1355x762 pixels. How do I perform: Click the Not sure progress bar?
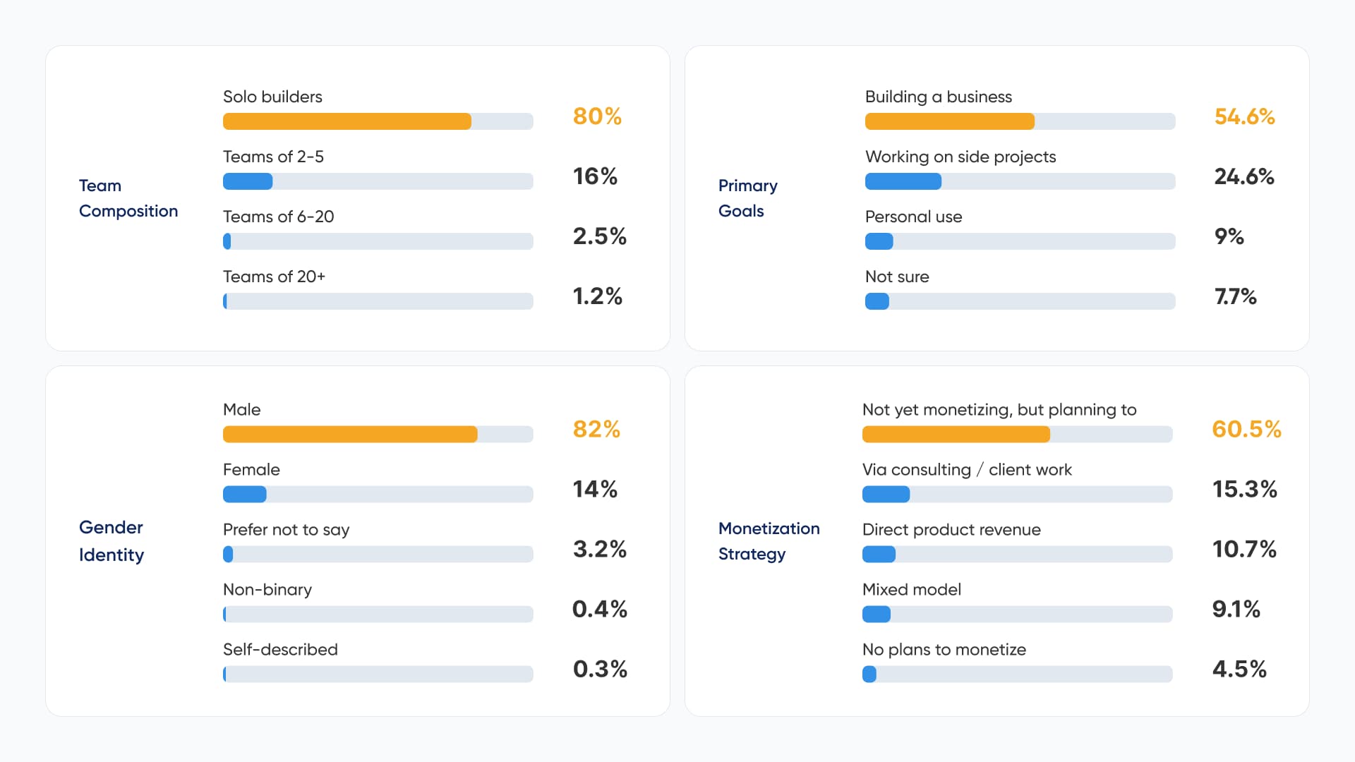[x=1020, y=301]
